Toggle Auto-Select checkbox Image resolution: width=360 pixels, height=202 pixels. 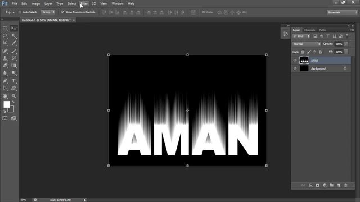tap(20, 12)
